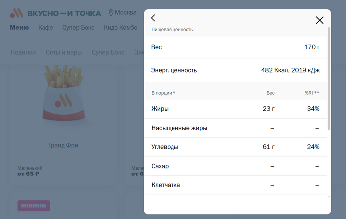
Task: Go back using the modal's back arrow
Action: 153,18
